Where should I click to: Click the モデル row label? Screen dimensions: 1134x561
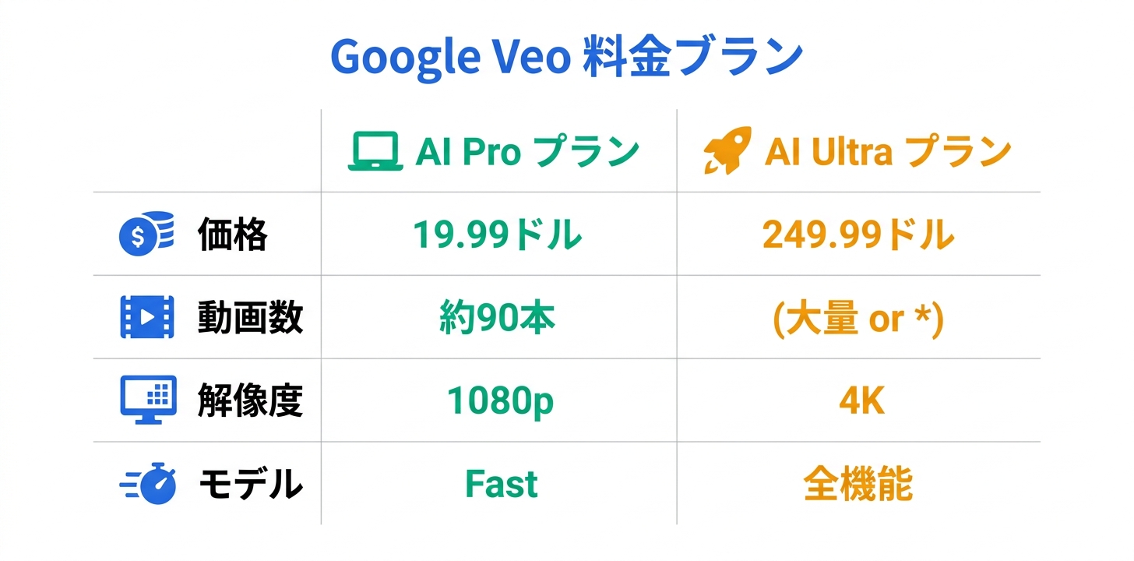250,485
